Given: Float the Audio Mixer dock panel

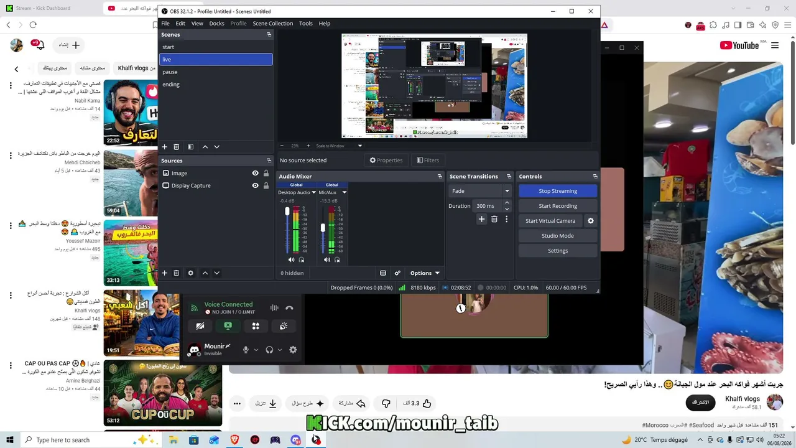Looking at the screenshot, I should (440, 177).
